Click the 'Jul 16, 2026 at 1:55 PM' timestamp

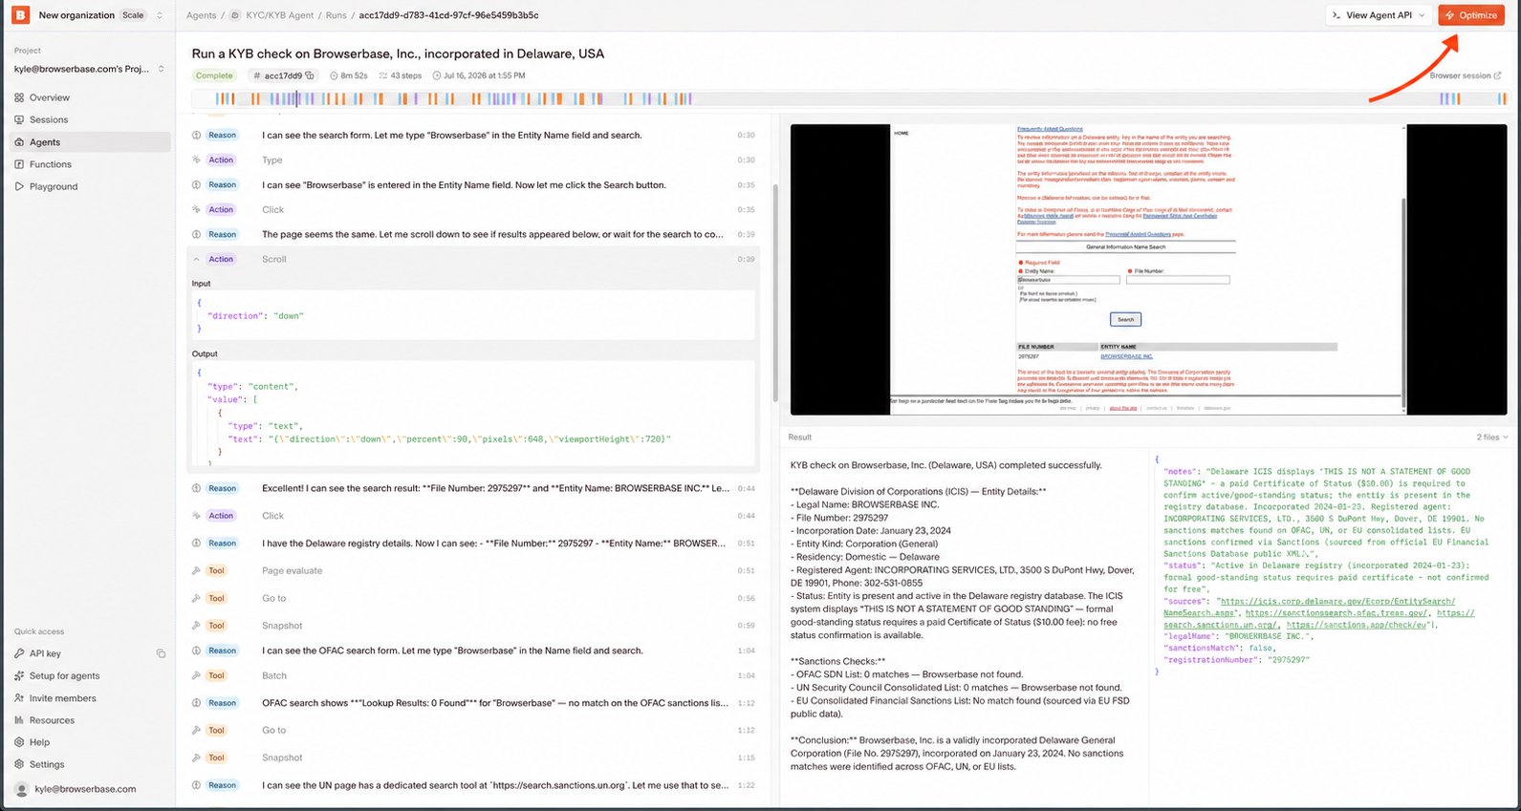point(479,75)
